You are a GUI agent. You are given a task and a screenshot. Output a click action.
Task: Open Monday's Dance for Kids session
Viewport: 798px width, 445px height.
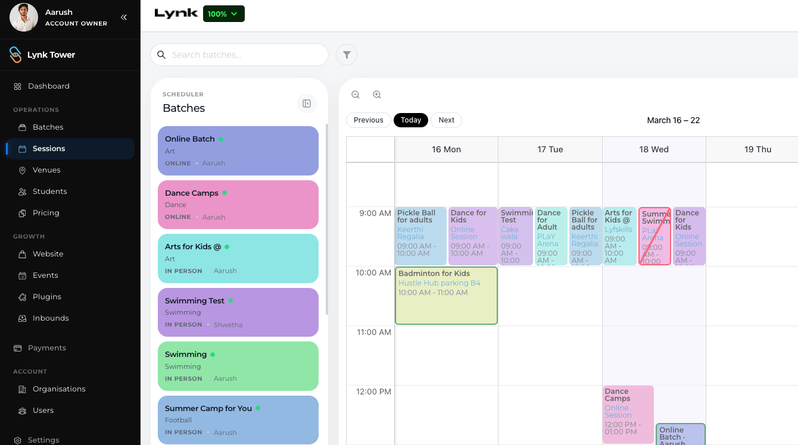(473, 236)
